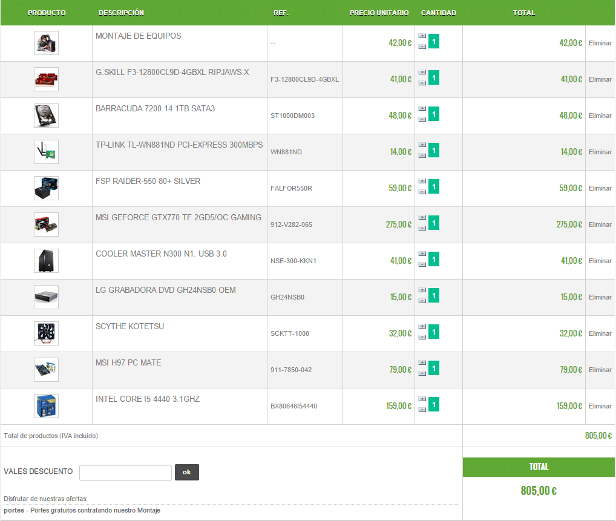Select quantity box for MONTAJE DE EQUIPOS
Screen dimensions: 616x521
434,41
